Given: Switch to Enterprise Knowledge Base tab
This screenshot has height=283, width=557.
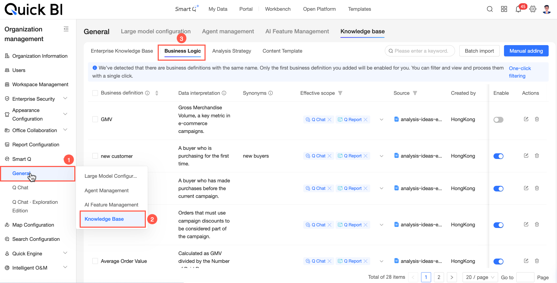Looking at the screenshot, I should (122, 51).
